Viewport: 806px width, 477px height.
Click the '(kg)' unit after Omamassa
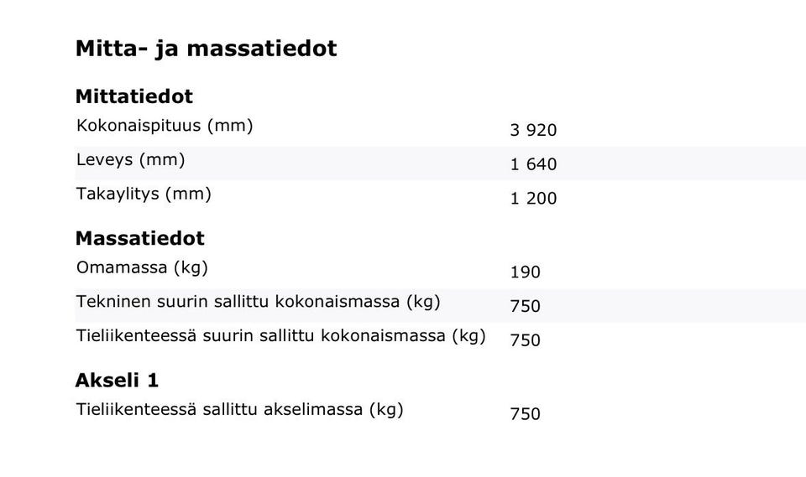coord(191,268)
